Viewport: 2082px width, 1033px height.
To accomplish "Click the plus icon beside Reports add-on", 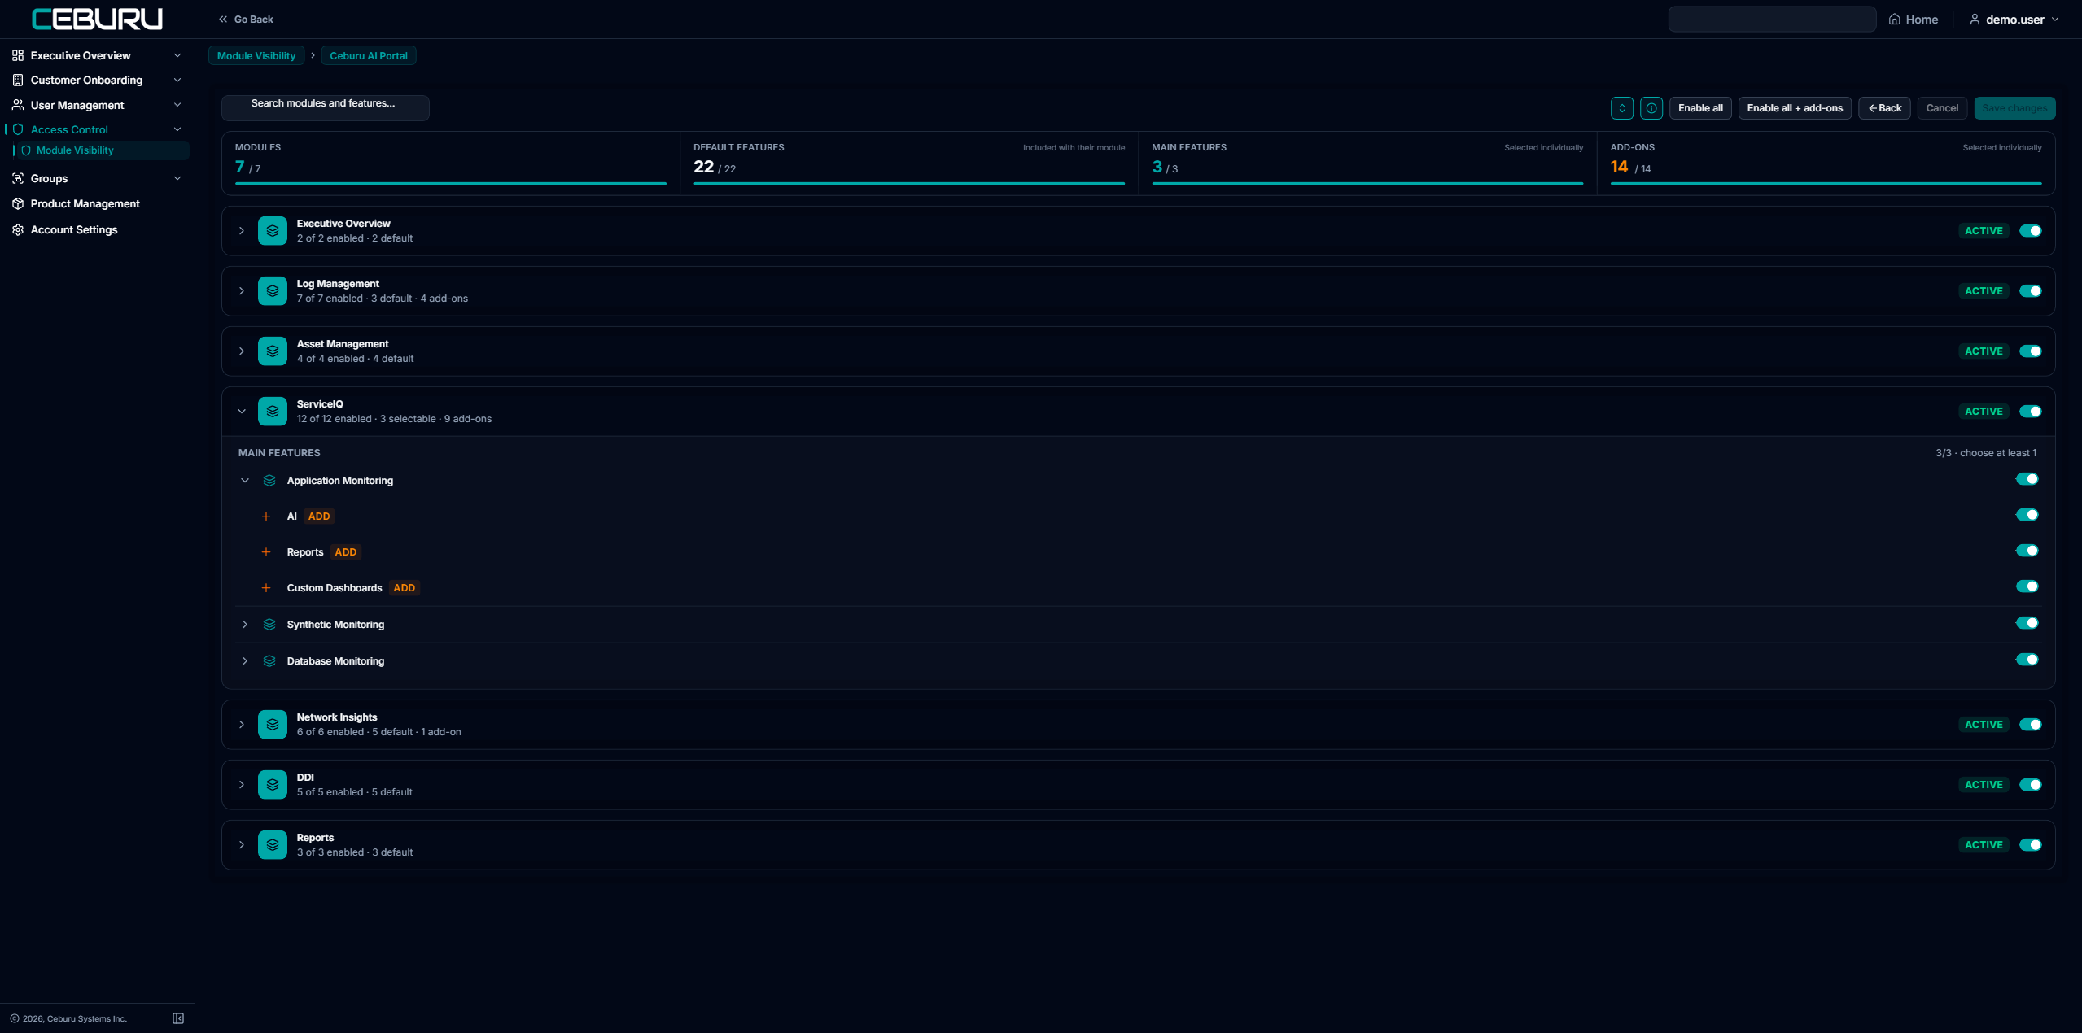I will [266, 552].
